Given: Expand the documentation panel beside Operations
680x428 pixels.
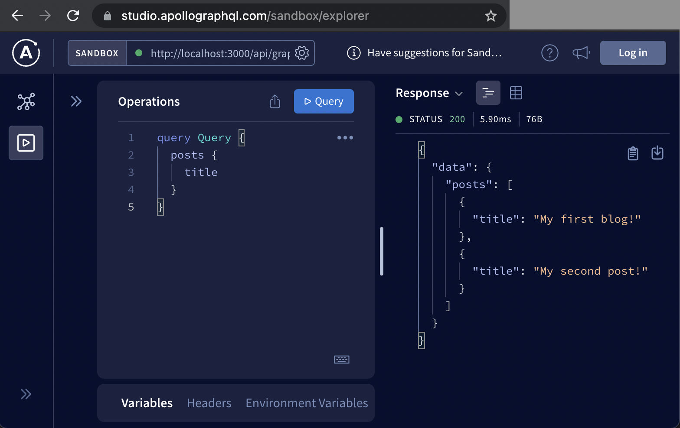Looking at the screenshot, I should click(76, 101).
